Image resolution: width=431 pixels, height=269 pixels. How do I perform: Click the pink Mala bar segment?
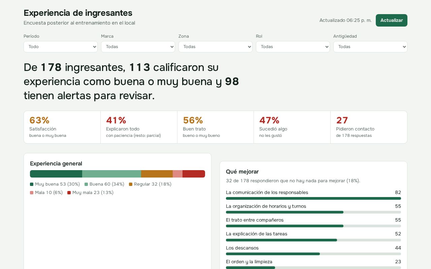tap(177, 174)
